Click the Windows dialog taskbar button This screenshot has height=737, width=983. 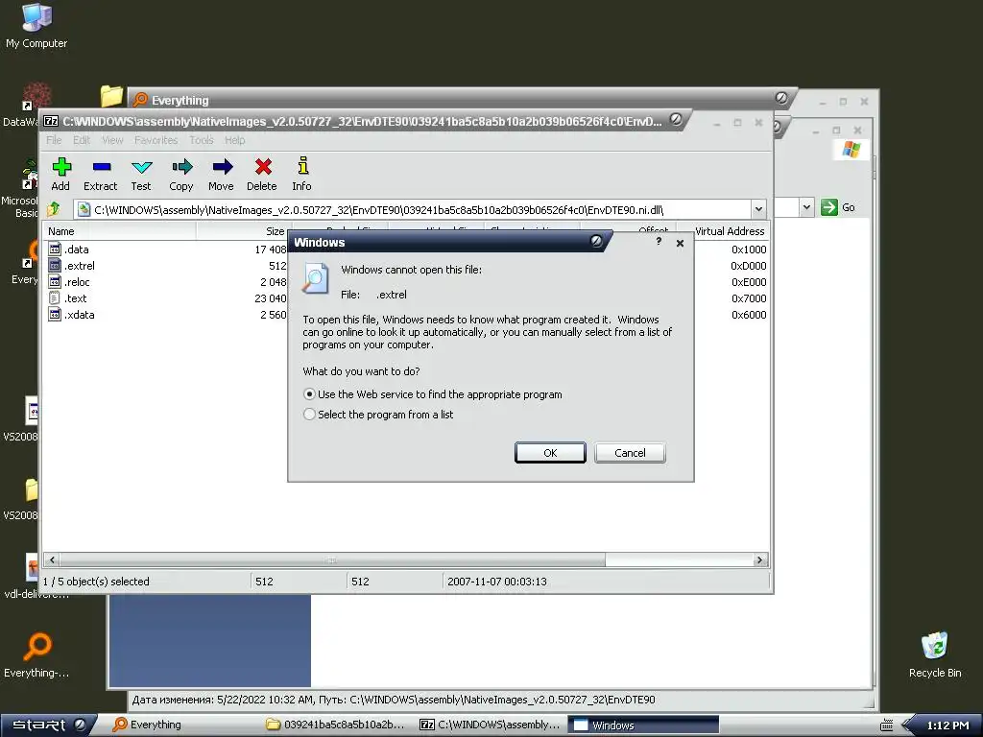(x=643, y=725)
